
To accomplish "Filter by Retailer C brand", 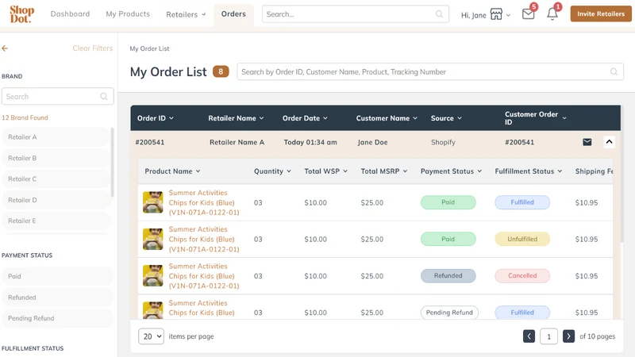I will click(x=56, y=179).
